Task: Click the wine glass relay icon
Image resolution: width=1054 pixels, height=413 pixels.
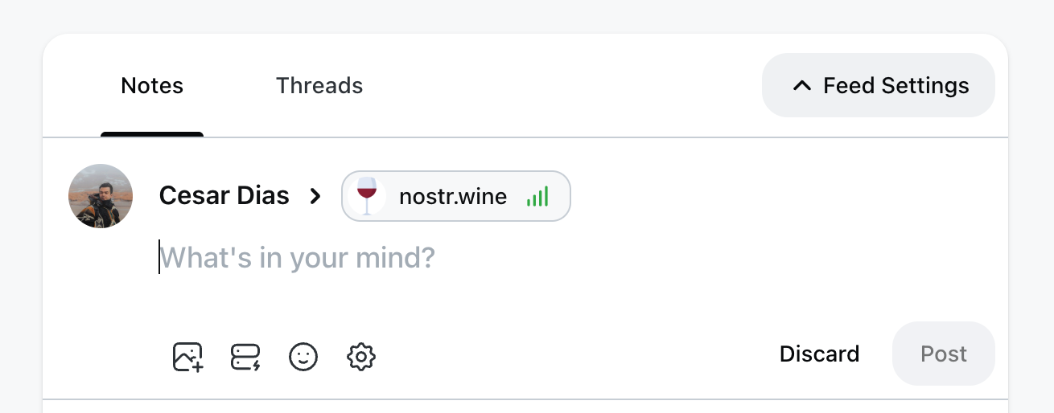Action: [367, 196]
